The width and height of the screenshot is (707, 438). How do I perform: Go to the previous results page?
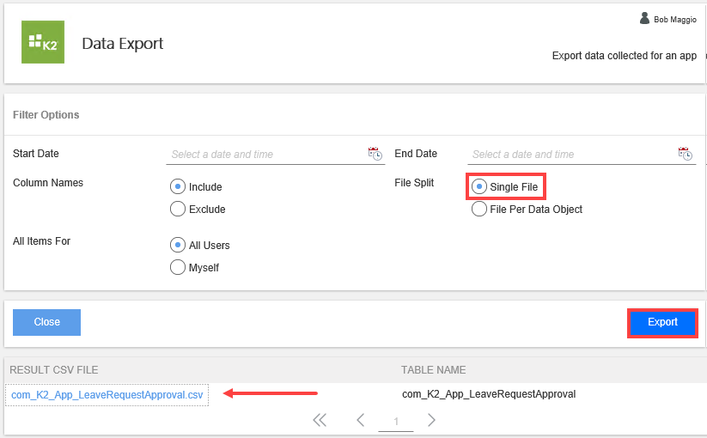361,420
